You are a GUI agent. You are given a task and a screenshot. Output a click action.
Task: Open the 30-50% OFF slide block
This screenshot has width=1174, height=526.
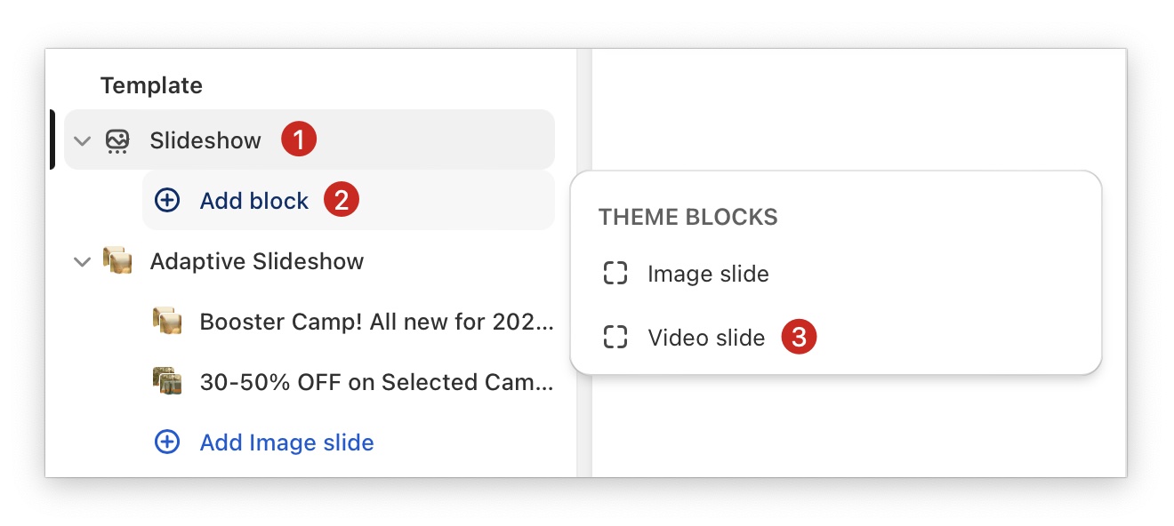click(x=376, y=382)
